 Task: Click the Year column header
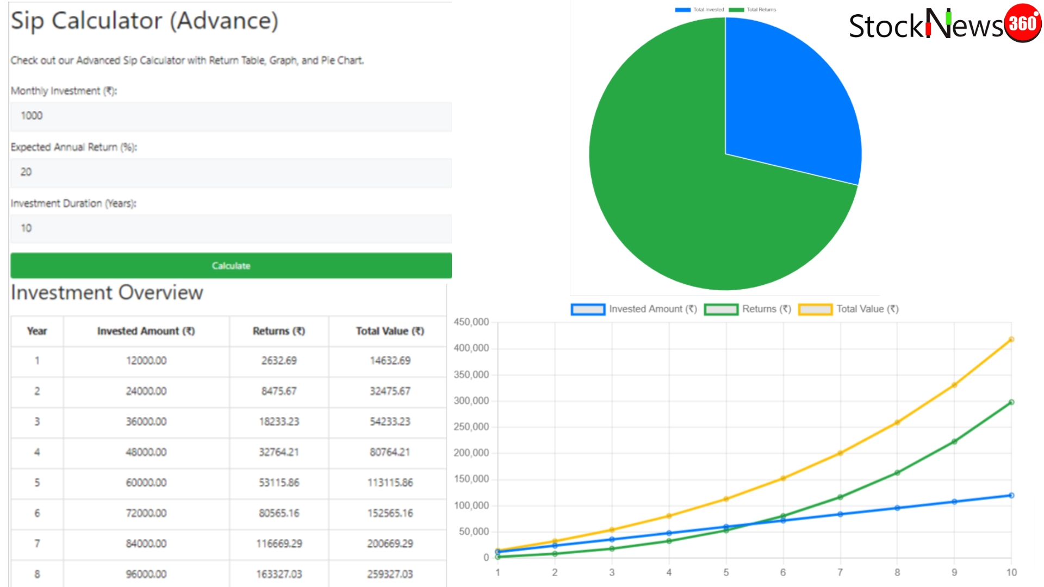coord(37,331)
